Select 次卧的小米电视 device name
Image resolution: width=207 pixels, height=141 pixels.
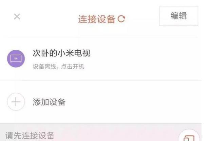point(61,53)
